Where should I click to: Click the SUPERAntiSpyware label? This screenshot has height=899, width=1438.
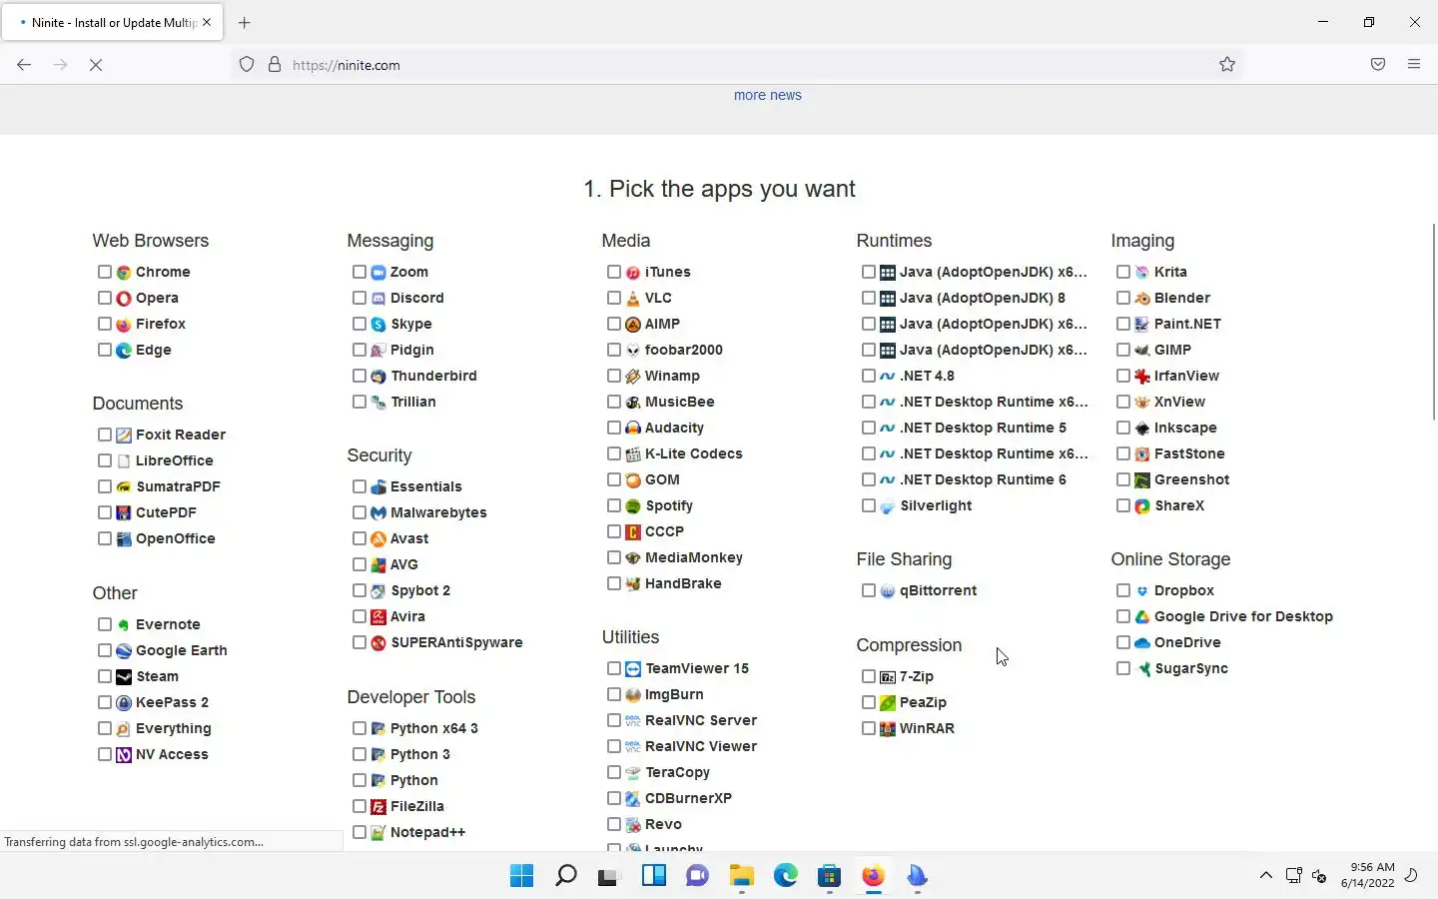456,642
